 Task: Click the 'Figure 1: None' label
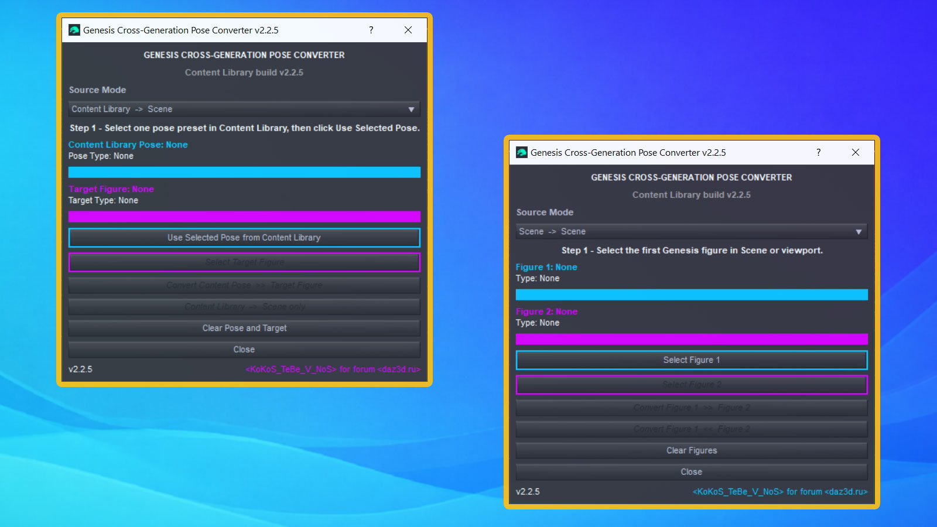(x=546, y=267)
